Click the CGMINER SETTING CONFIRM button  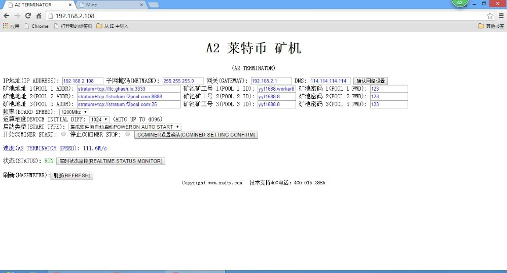(196, 135)
